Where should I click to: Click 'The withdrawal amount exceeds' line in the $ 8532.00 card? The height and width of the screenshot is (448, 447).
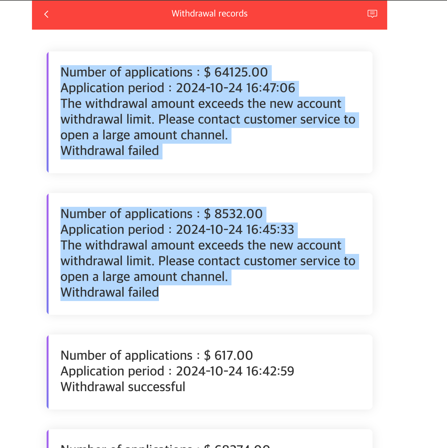tap(201, 245)
